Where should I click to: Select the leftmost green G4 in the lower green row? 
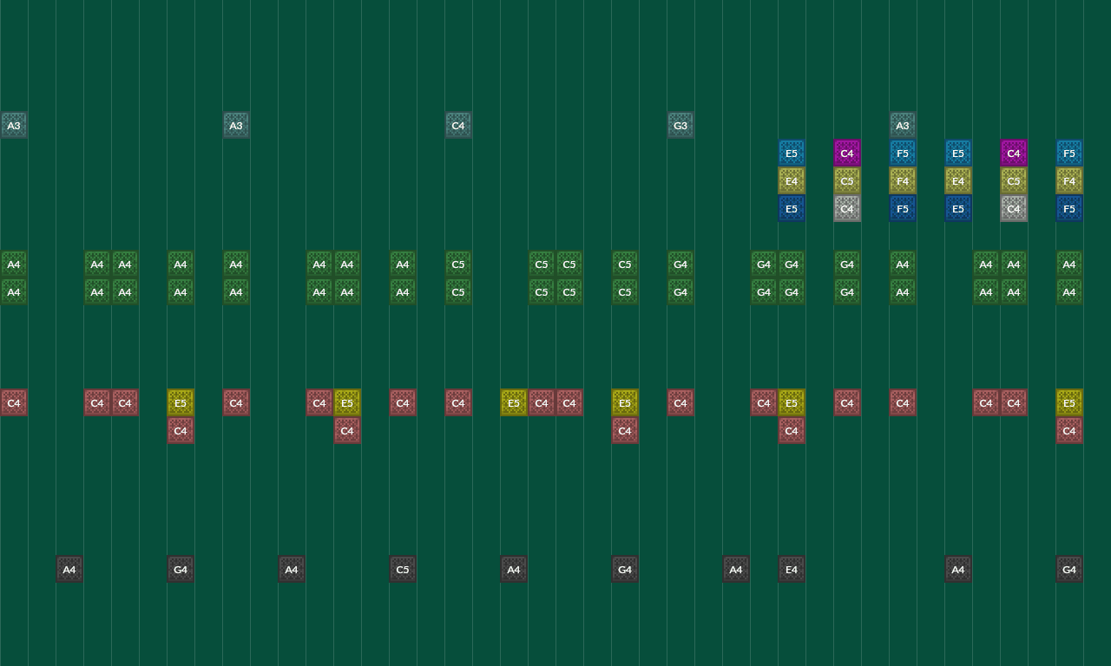point(680,291)
